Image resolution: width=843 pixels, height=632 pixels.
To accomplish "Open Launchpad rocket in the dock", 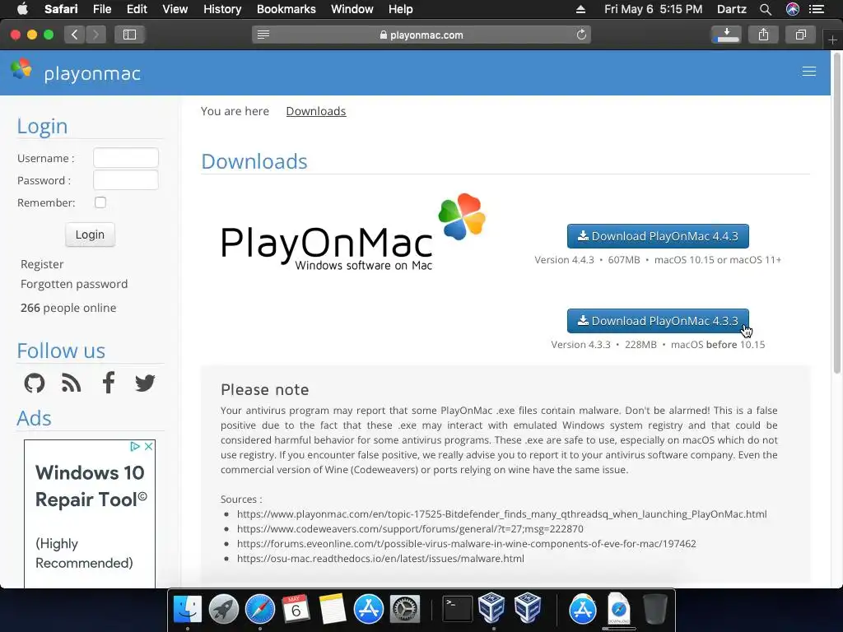I will (224, 610).
